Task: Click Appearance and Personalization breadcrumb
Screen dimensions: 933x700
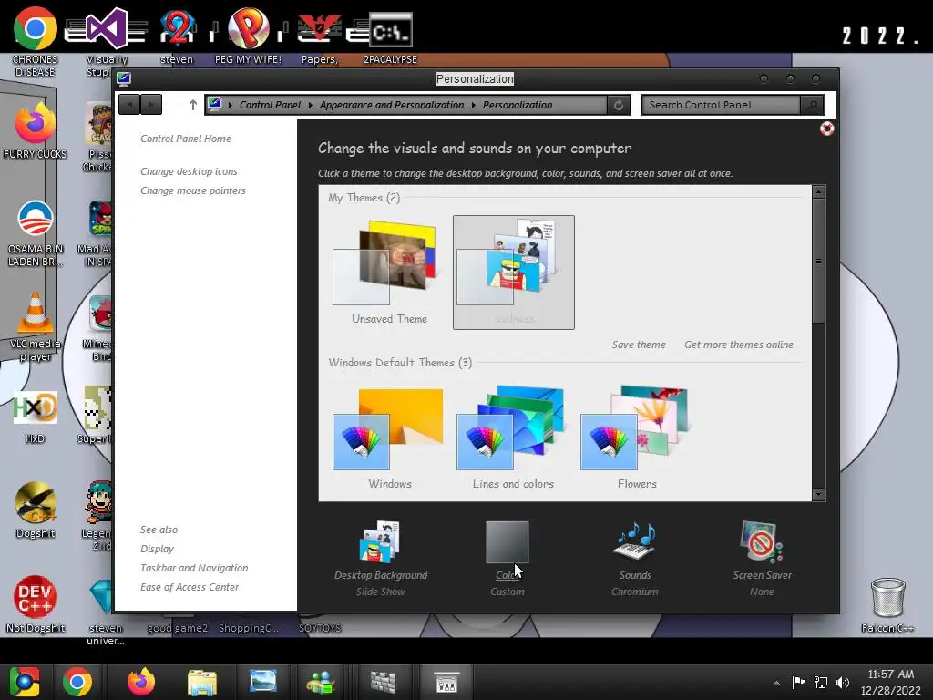Action: [392, 105]
